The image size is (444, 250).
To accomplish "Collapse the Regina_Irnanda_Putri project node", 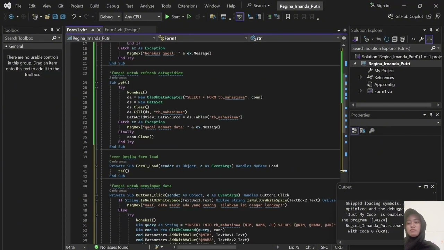I will click(x=355, y=64).
